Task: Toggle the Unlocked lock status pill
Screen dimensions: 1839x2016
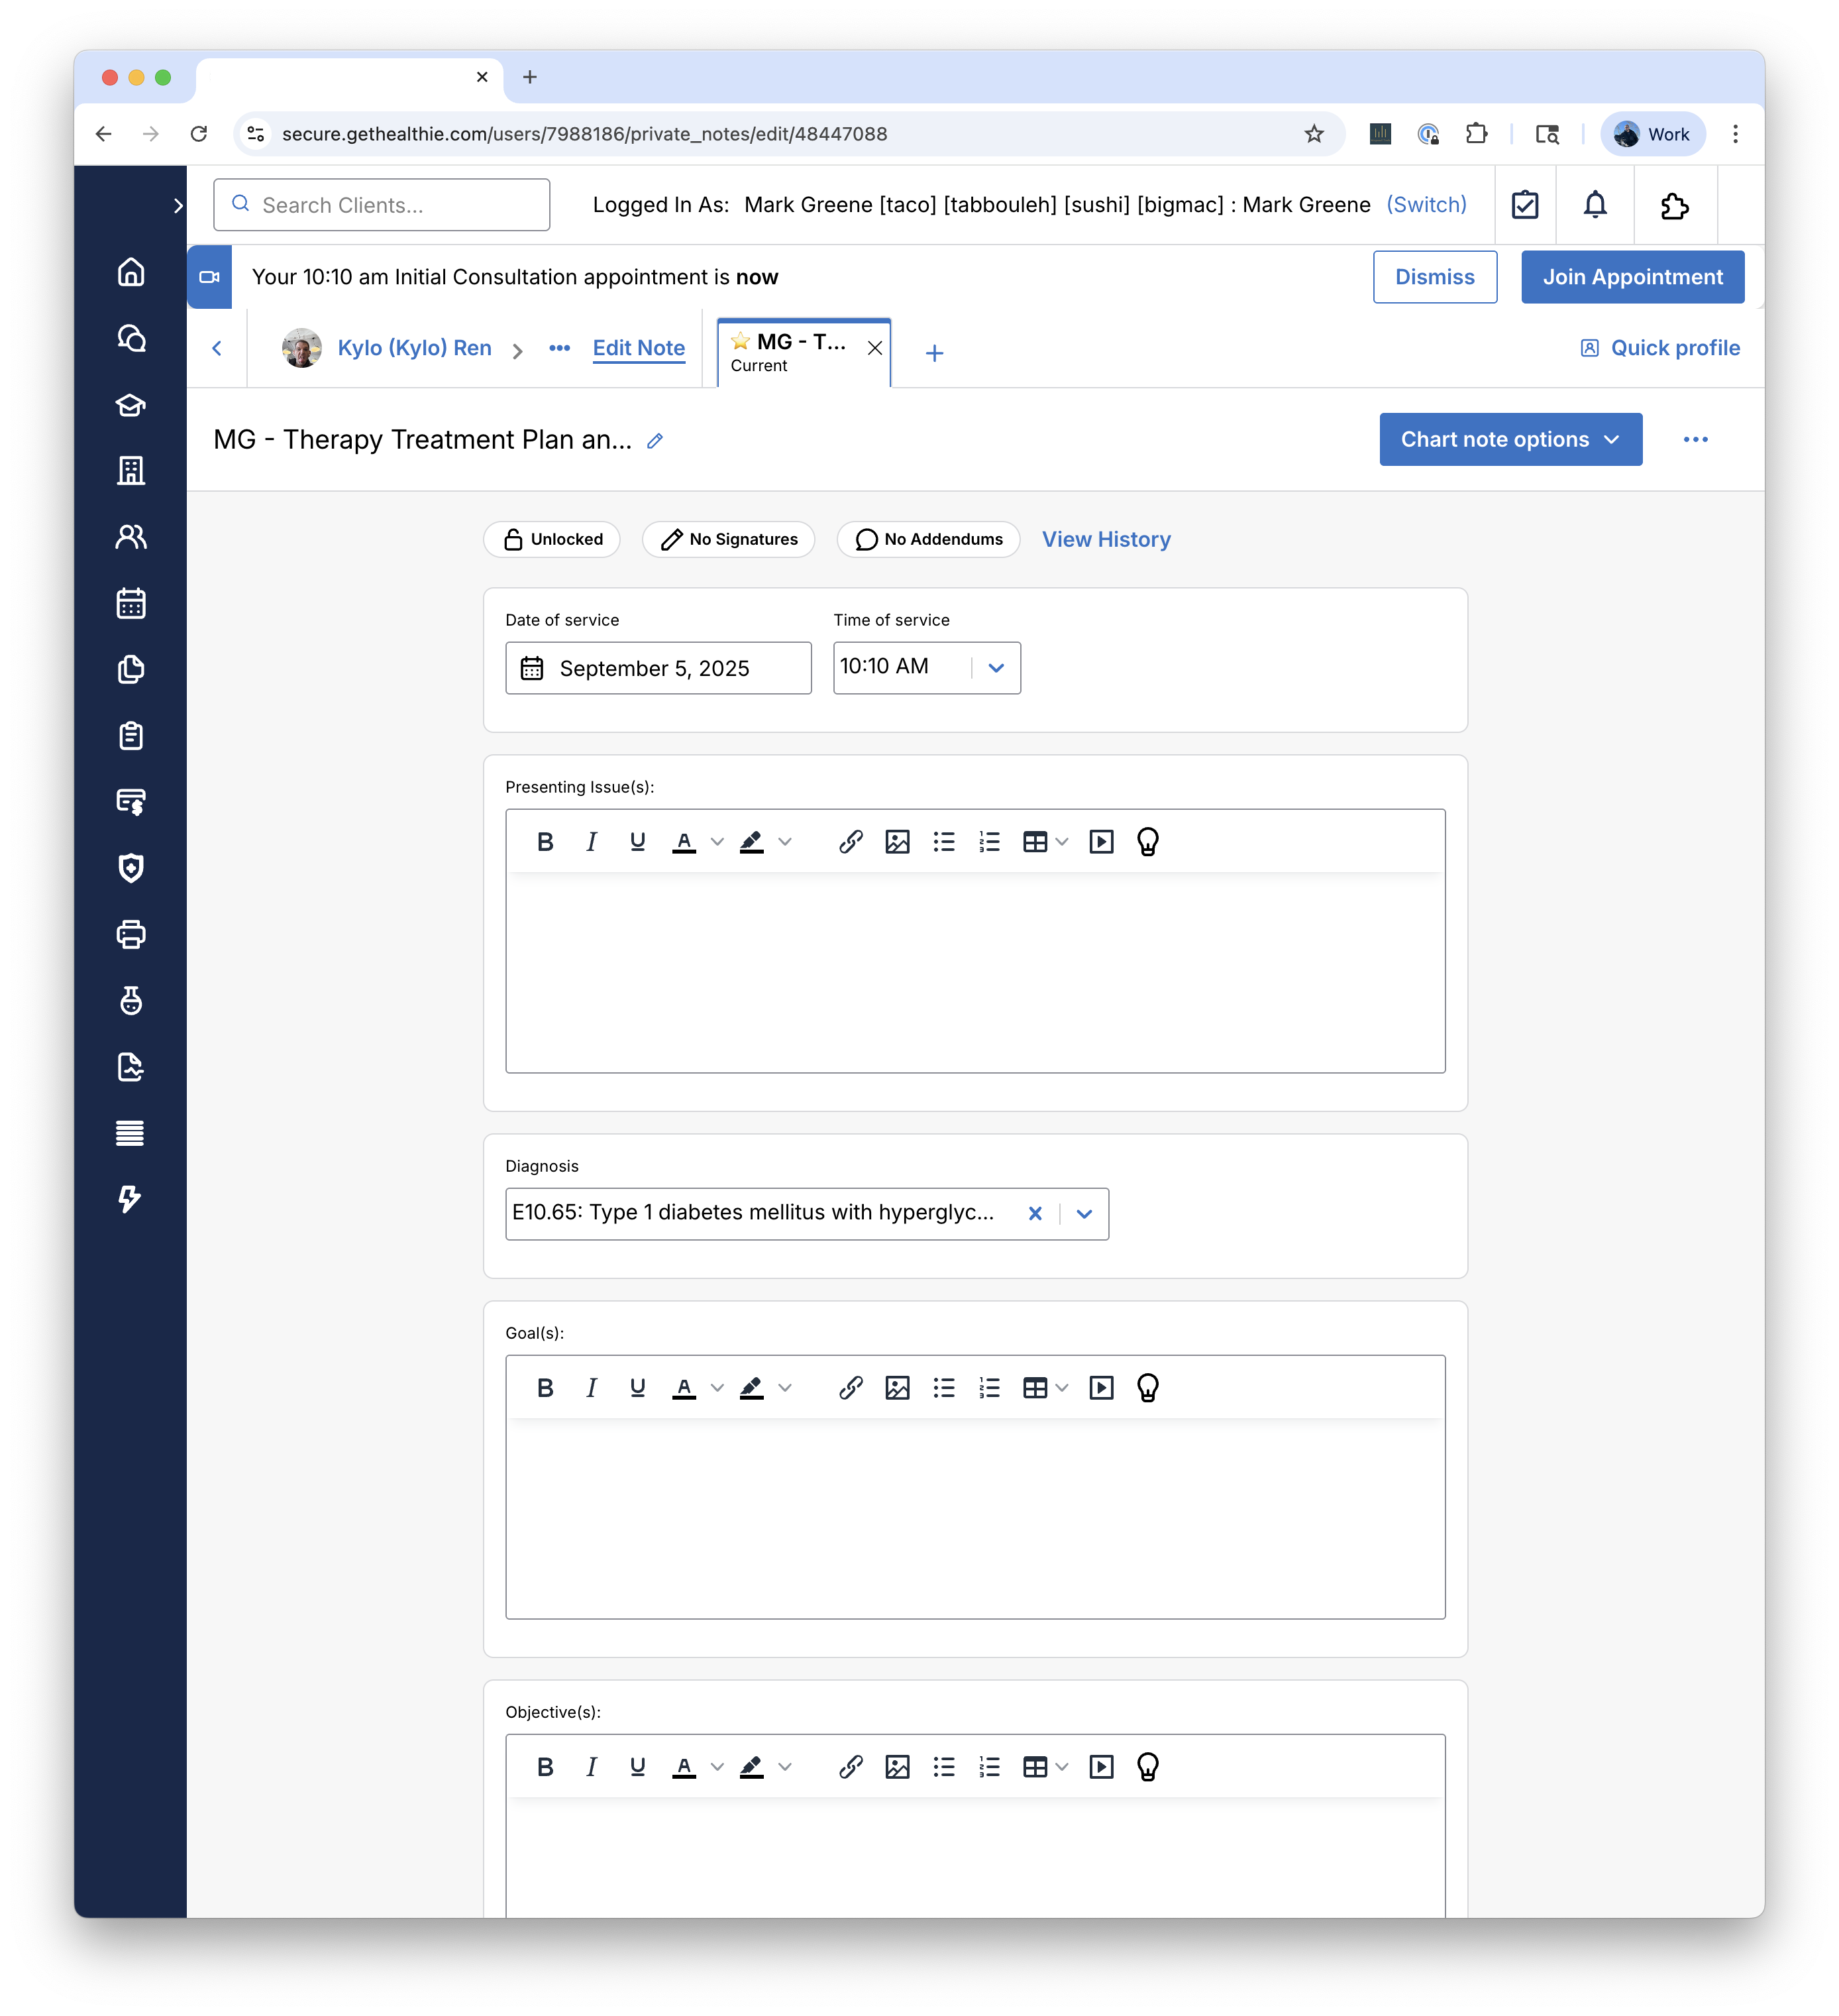Action: point(552,539)
